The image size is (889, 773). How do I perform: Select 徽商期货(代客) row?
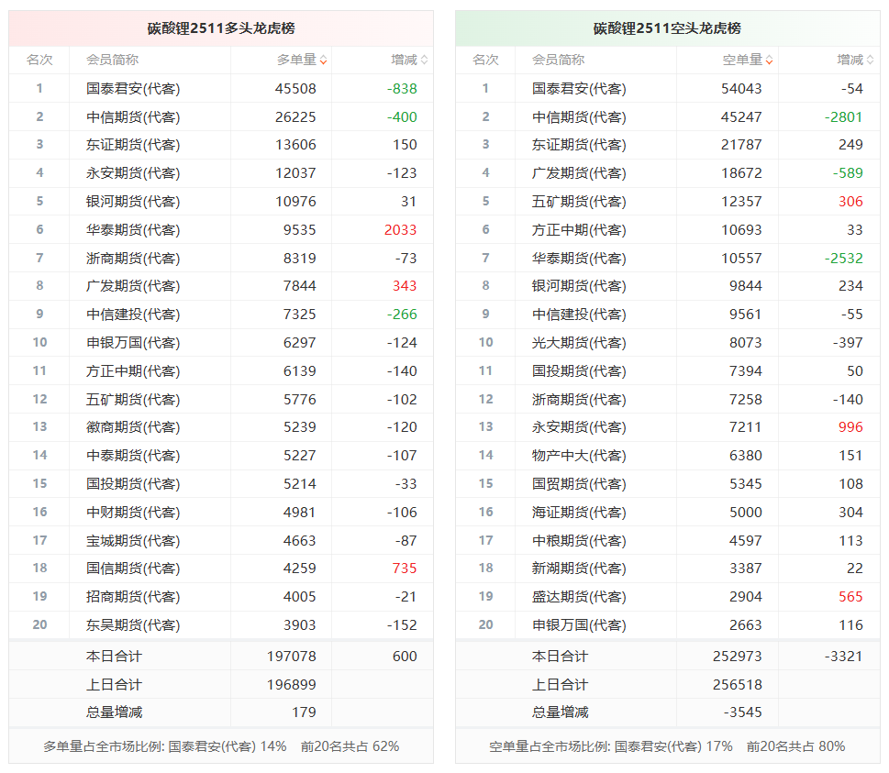click(x=221, y=427)
